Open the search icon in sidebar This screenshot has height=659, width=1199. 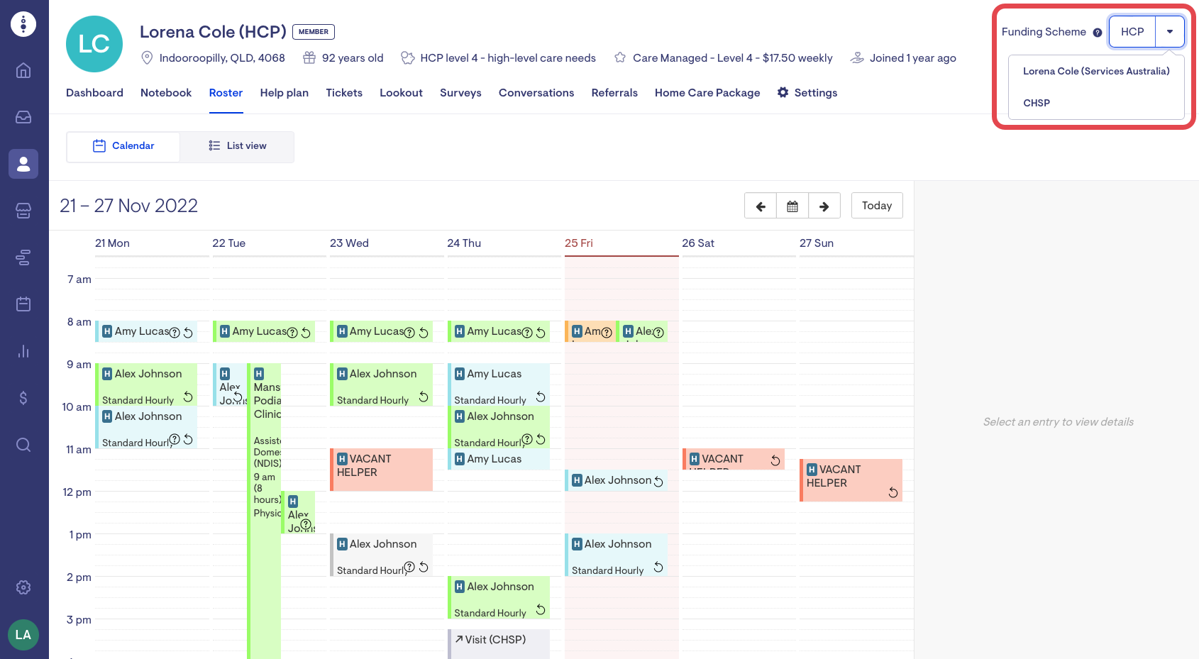(x=23, y=445)
